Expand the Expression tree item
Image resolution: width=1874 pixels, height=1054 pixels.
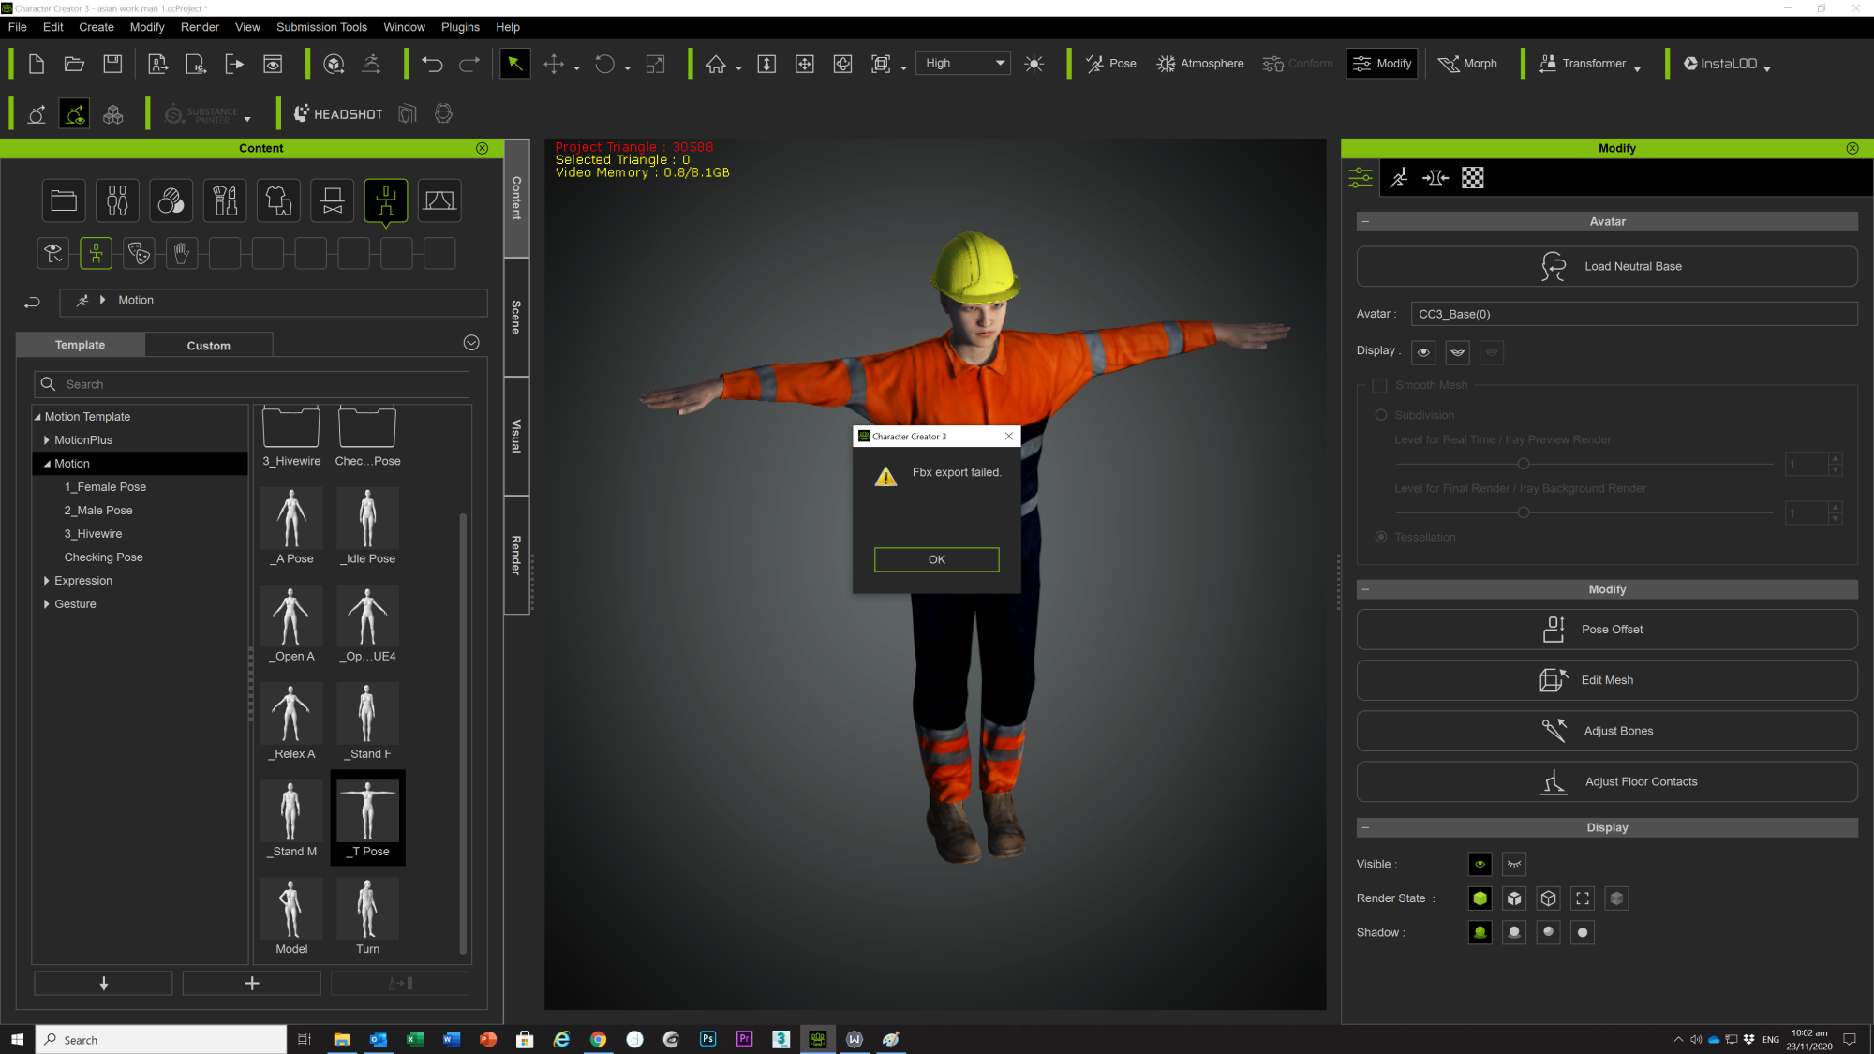[x=48, y=579]
